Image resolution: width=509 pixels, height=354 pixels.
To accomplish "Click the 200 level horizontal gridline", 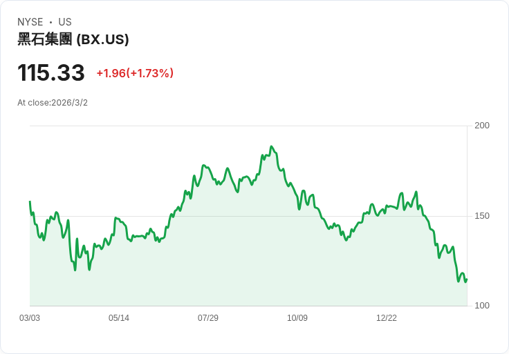I will [249, 126].
